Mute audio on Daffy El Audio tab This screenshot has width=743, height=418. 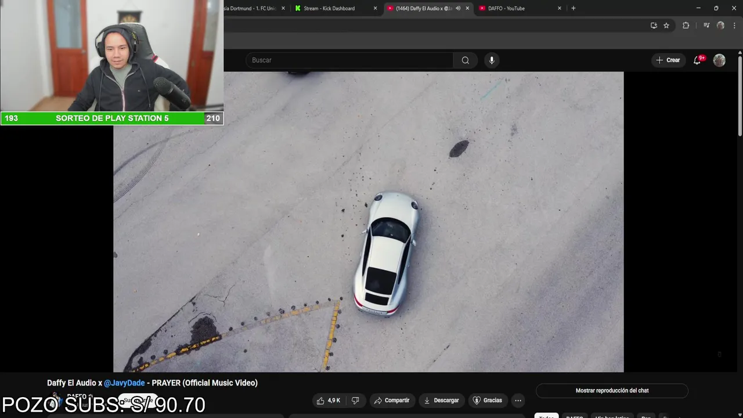point(458,8)
